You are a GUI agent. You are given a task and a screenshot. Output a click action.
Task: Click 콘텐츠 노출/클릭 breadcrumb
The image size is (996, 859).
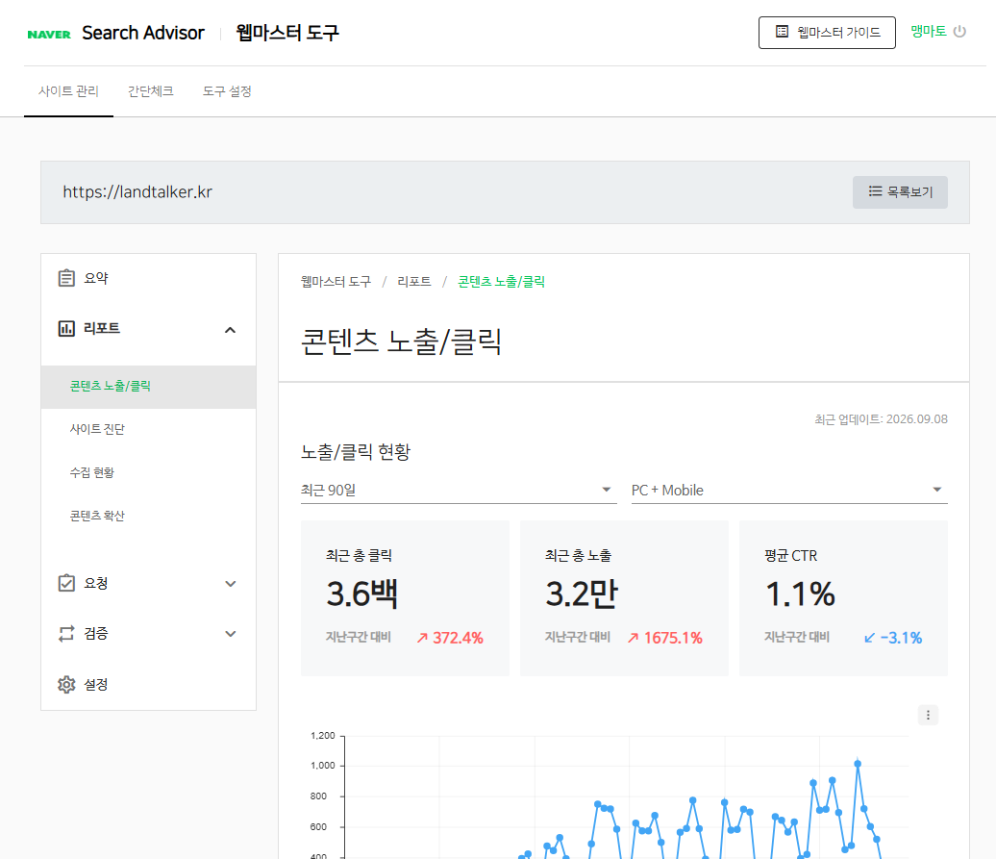pos(501,282)
